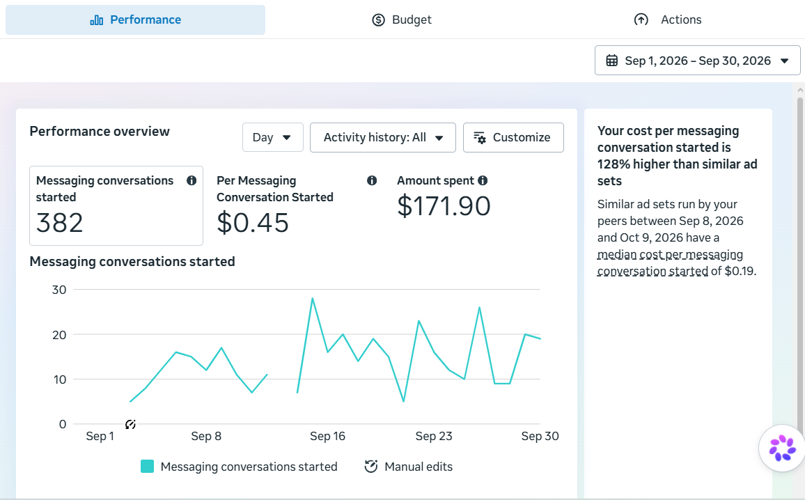Click the 128% higher insight heading
Viewport: 805px width, 500px height.
(x=677, y=155)
